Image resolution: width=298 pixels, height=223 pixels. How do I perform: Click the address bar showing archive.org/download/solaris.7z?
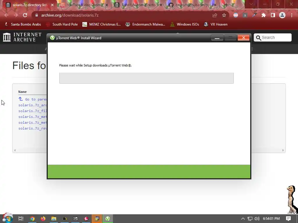[122, 15]
